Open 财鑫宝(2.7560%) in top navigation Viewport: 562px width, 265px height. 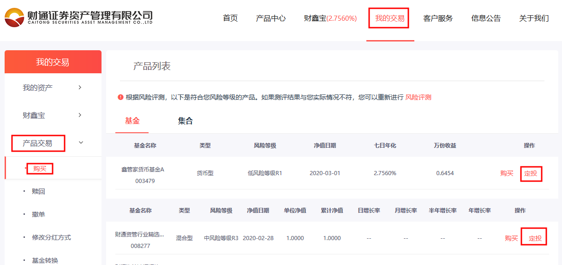coord(330,18)
